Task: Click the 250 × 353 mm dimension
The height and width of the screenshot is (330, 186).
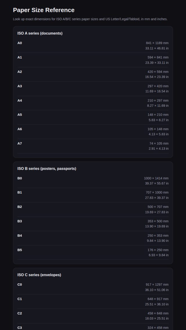Action: (x=158, y=235)
